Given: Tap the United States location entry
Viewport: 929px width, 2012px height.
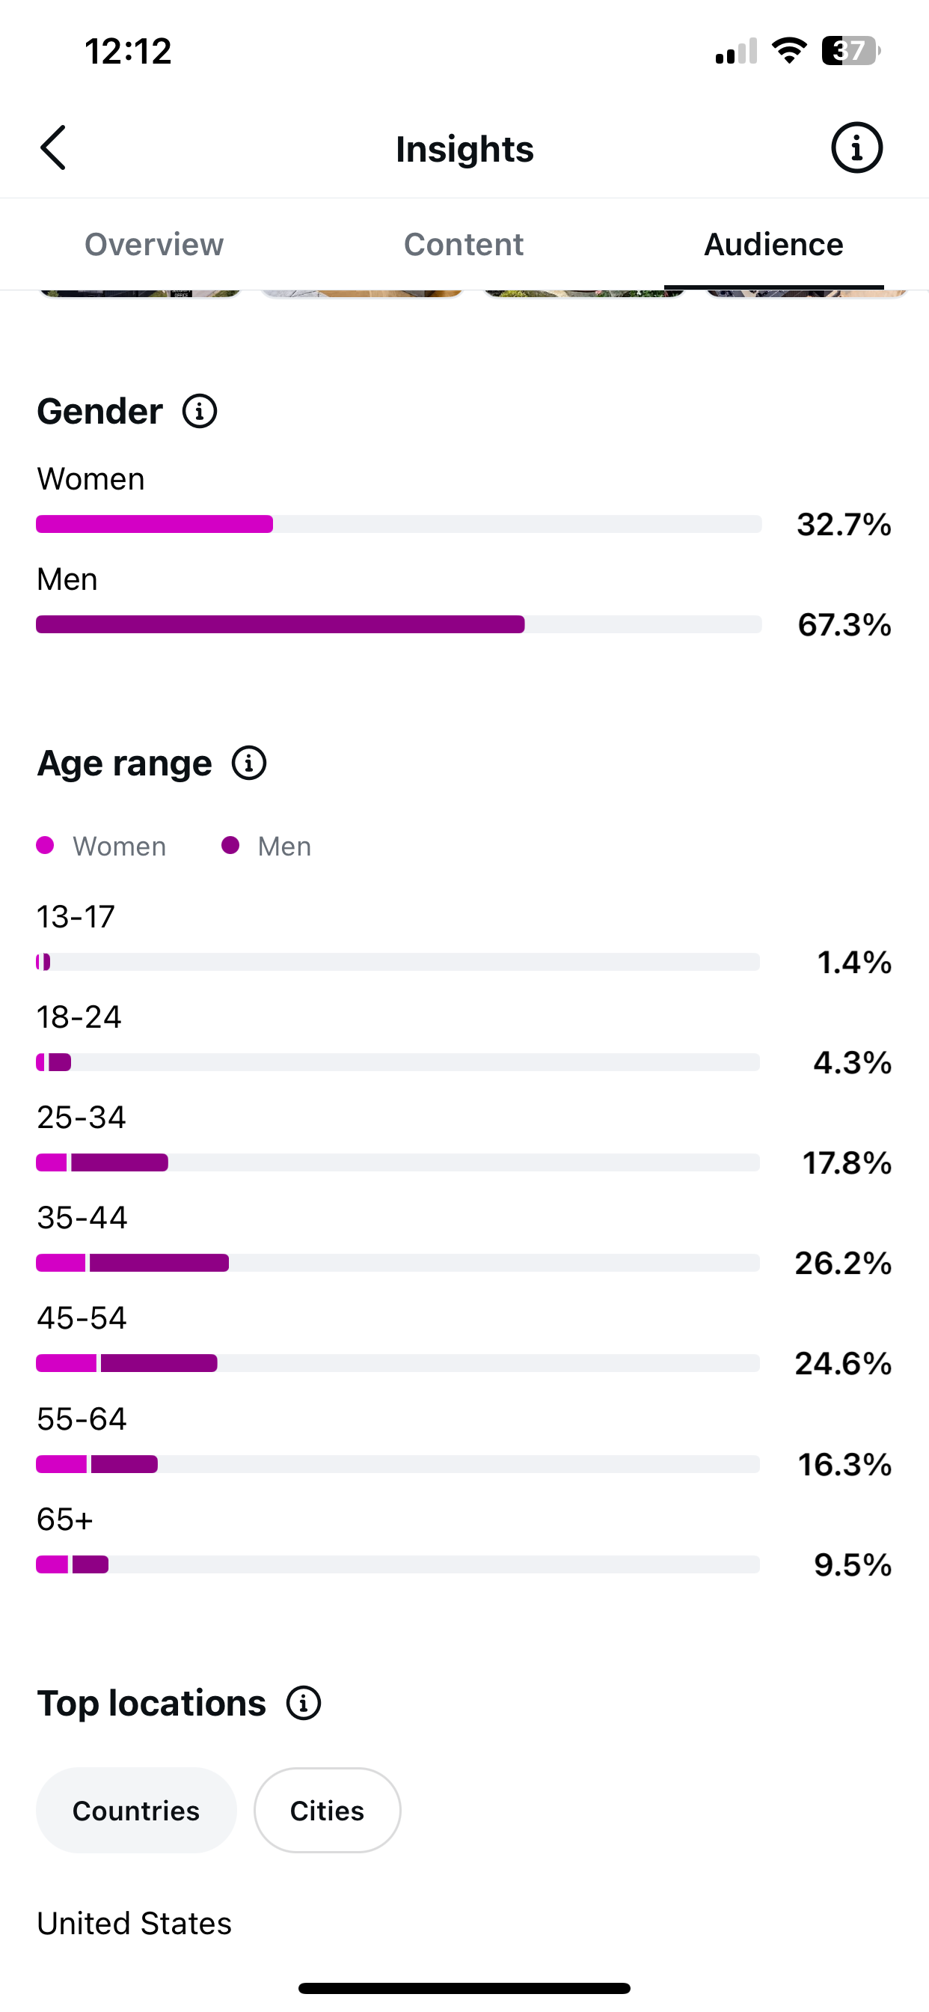Looking at the screenshot, I should tap(135, 1923).
